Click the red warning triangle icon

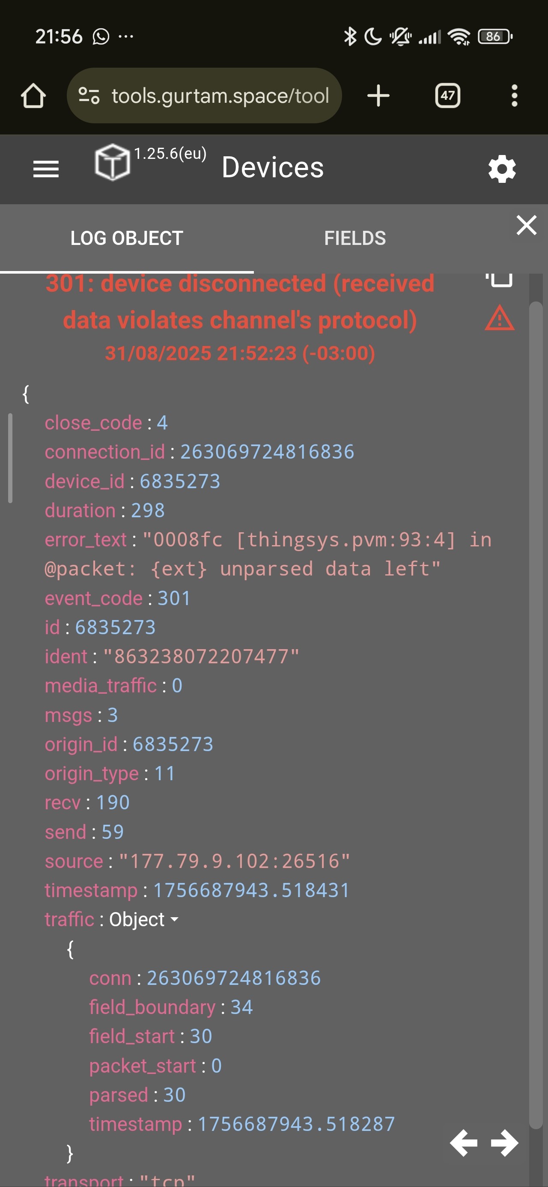click(x=499, y=319)
